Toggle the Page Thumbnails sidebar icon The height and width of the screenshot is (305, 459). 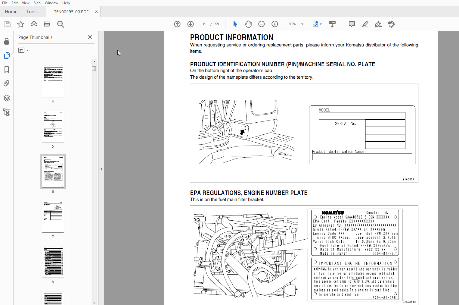(x=7, y=55)
